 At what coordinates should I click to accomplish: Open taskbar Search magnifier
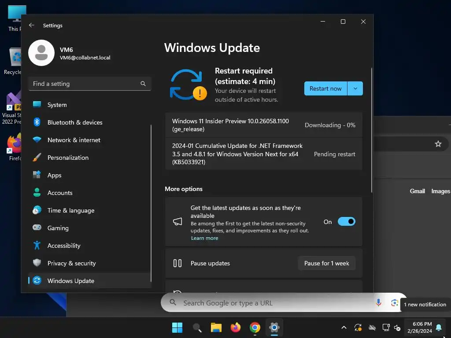pos(197,327)
